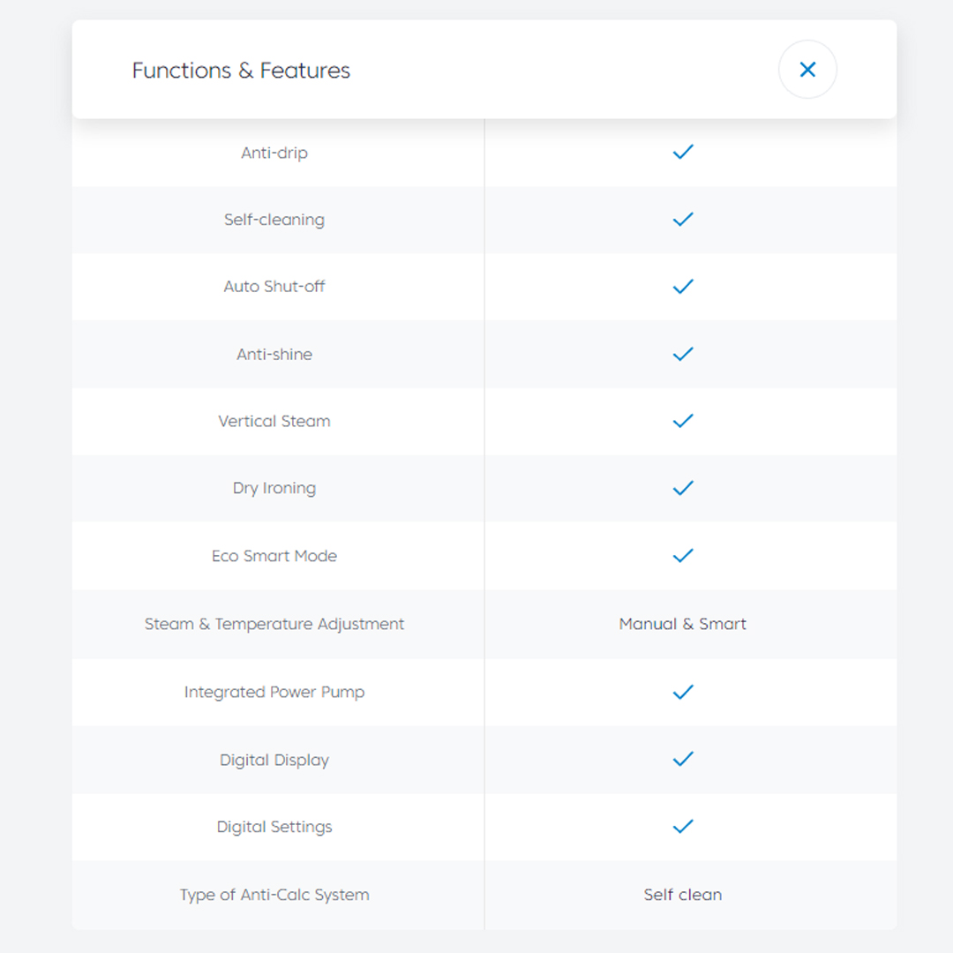Click the Functions & Features heading

tap(241, 71)
